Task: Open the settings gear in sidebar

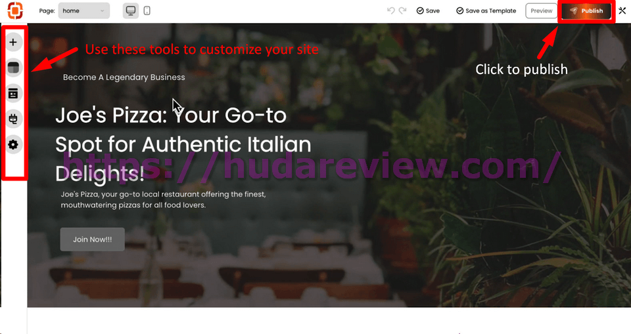Action: click(x=13, y=145)
